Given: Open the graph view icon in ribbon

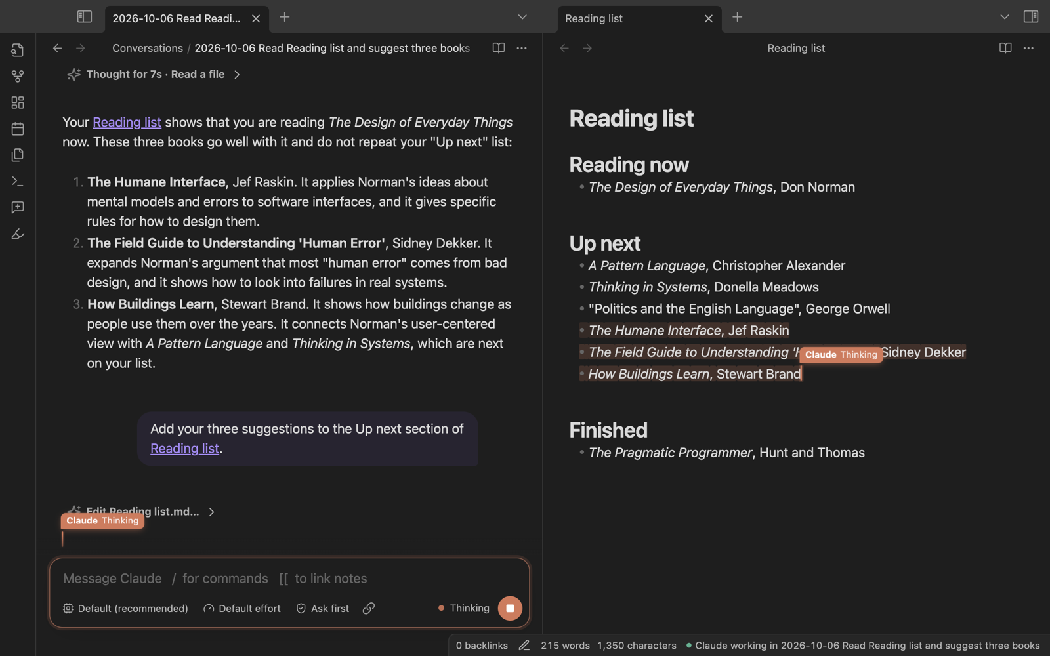Looking at the screenshot, I should (x=18, y=76).
